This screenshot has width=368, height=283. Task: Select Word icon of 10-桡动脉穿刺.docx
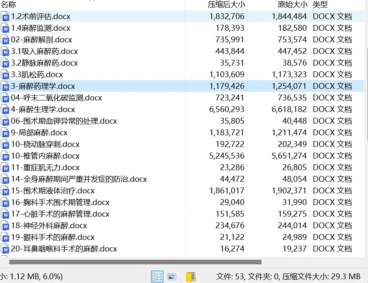tap(5, 144)
